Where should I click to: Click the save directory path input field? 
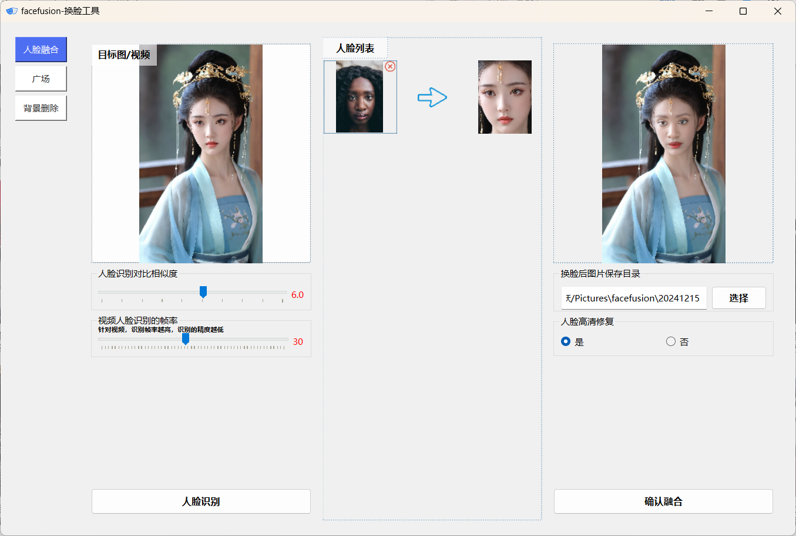pyautogui.click(x=634, y=298)
